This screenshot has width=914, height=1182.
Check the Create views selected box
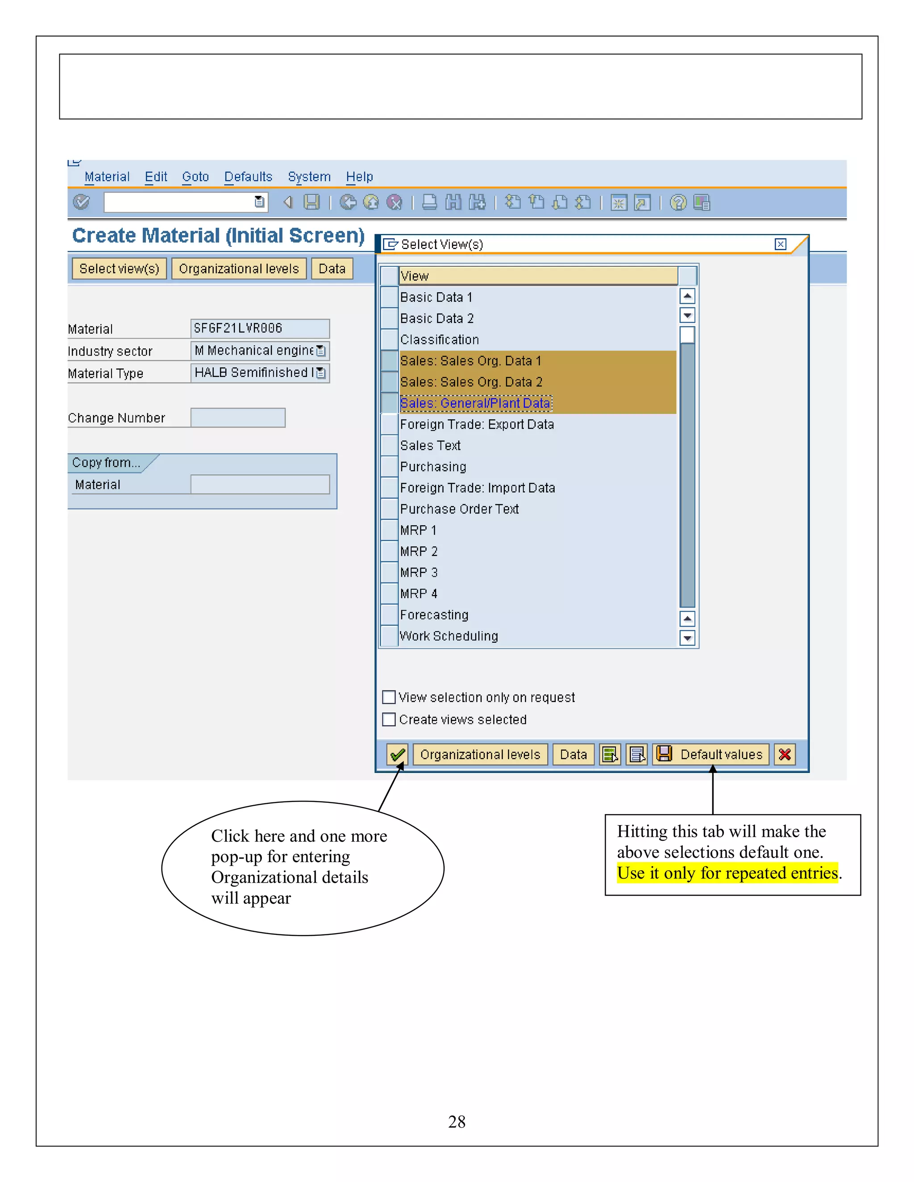point(389,719)
